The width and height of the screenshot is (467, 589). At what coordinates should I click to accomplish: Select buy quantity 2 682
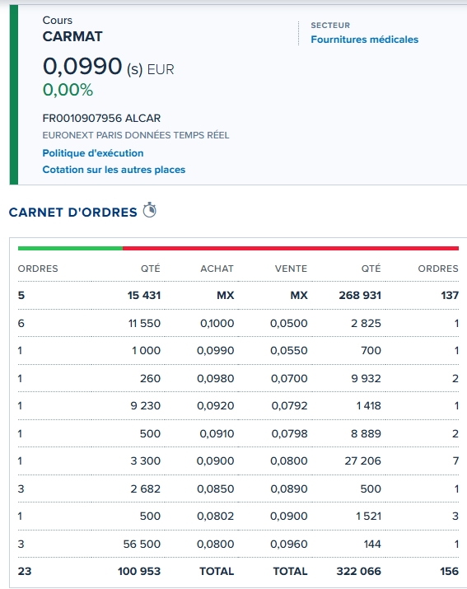pos(146,488)
